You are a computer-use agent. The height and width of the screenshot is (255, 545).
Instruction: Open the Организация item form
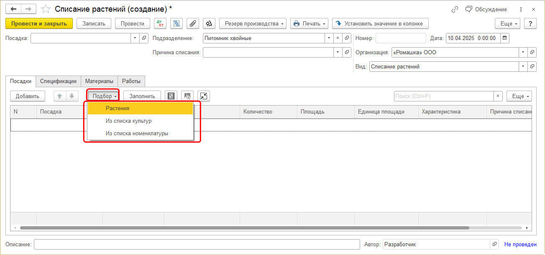(532, 53)
